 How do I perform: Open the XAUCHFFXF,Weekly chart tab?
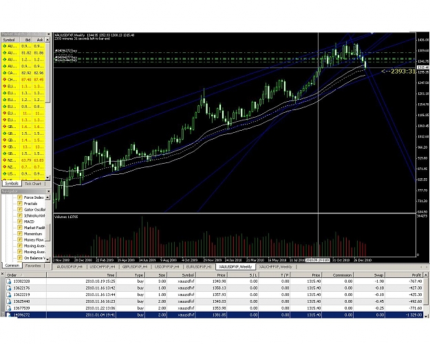[275, 267]
